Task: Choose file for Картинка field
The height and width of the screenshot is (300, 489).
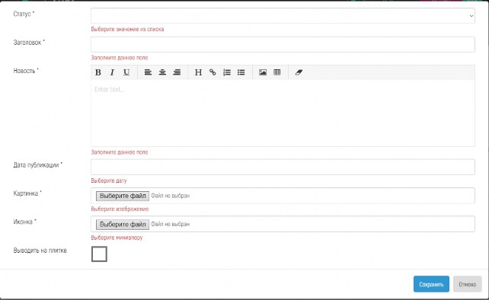Action: (x=123, y=196)
